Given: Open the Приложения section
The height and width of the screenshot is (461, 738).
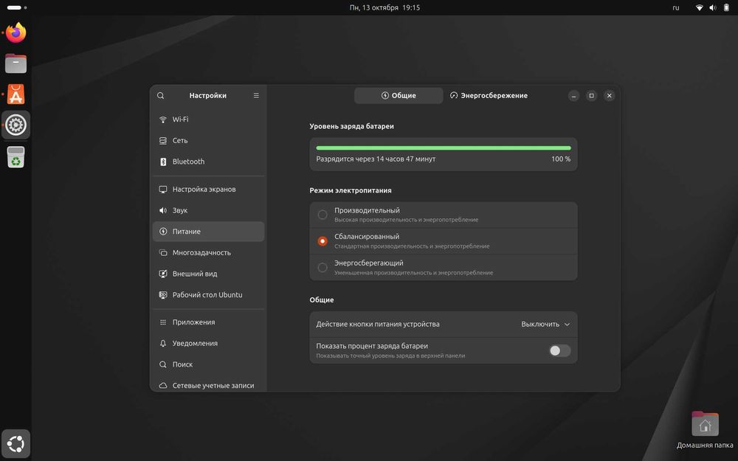Looking at the screenshot, I should 209,322.
